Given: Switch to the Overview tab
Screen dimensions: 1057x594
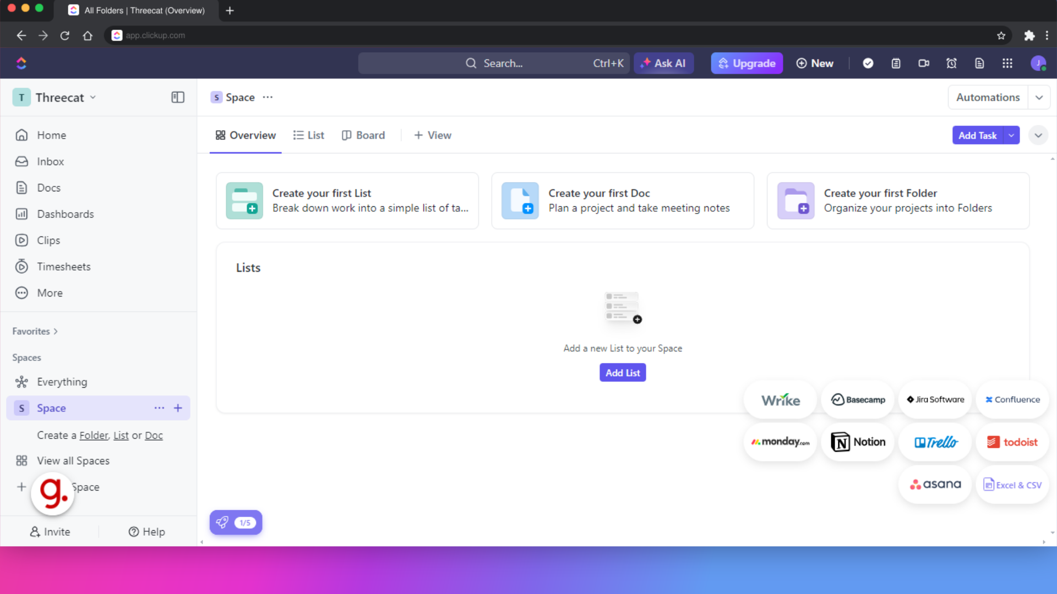Looking at the screenshot, I should pyautogui.click(x=246, y=135).
